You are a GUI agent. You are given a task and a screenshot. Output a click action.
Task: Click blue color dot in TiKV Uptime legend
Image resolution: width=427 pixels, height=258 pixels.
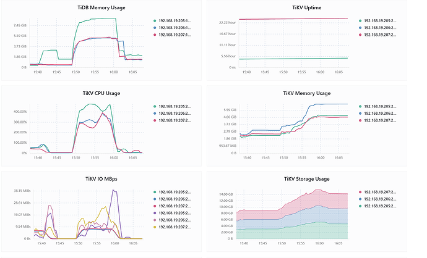click(360, 28)
